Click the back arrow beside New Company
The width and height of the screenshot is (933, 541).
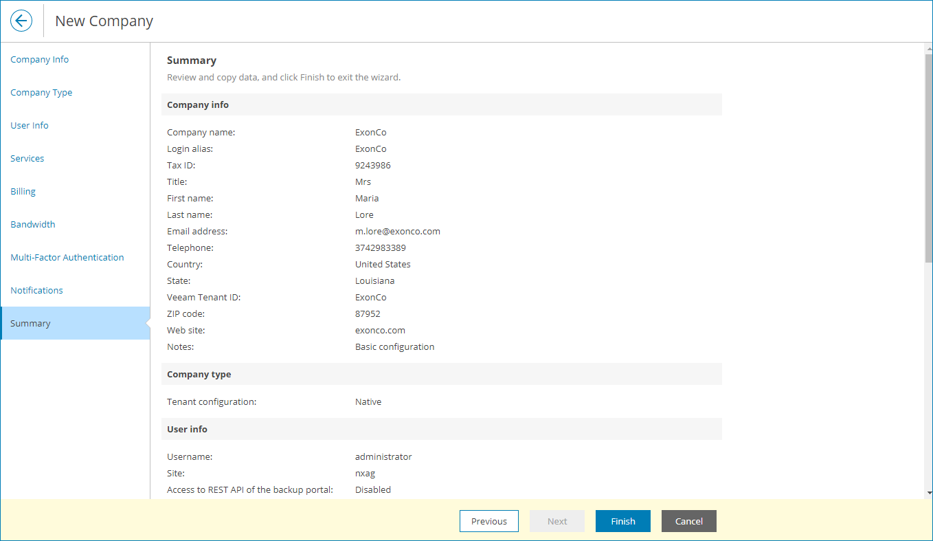[21, 21]
